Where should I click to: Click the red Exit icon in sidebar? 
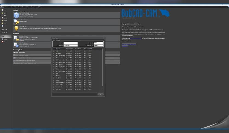2,41
